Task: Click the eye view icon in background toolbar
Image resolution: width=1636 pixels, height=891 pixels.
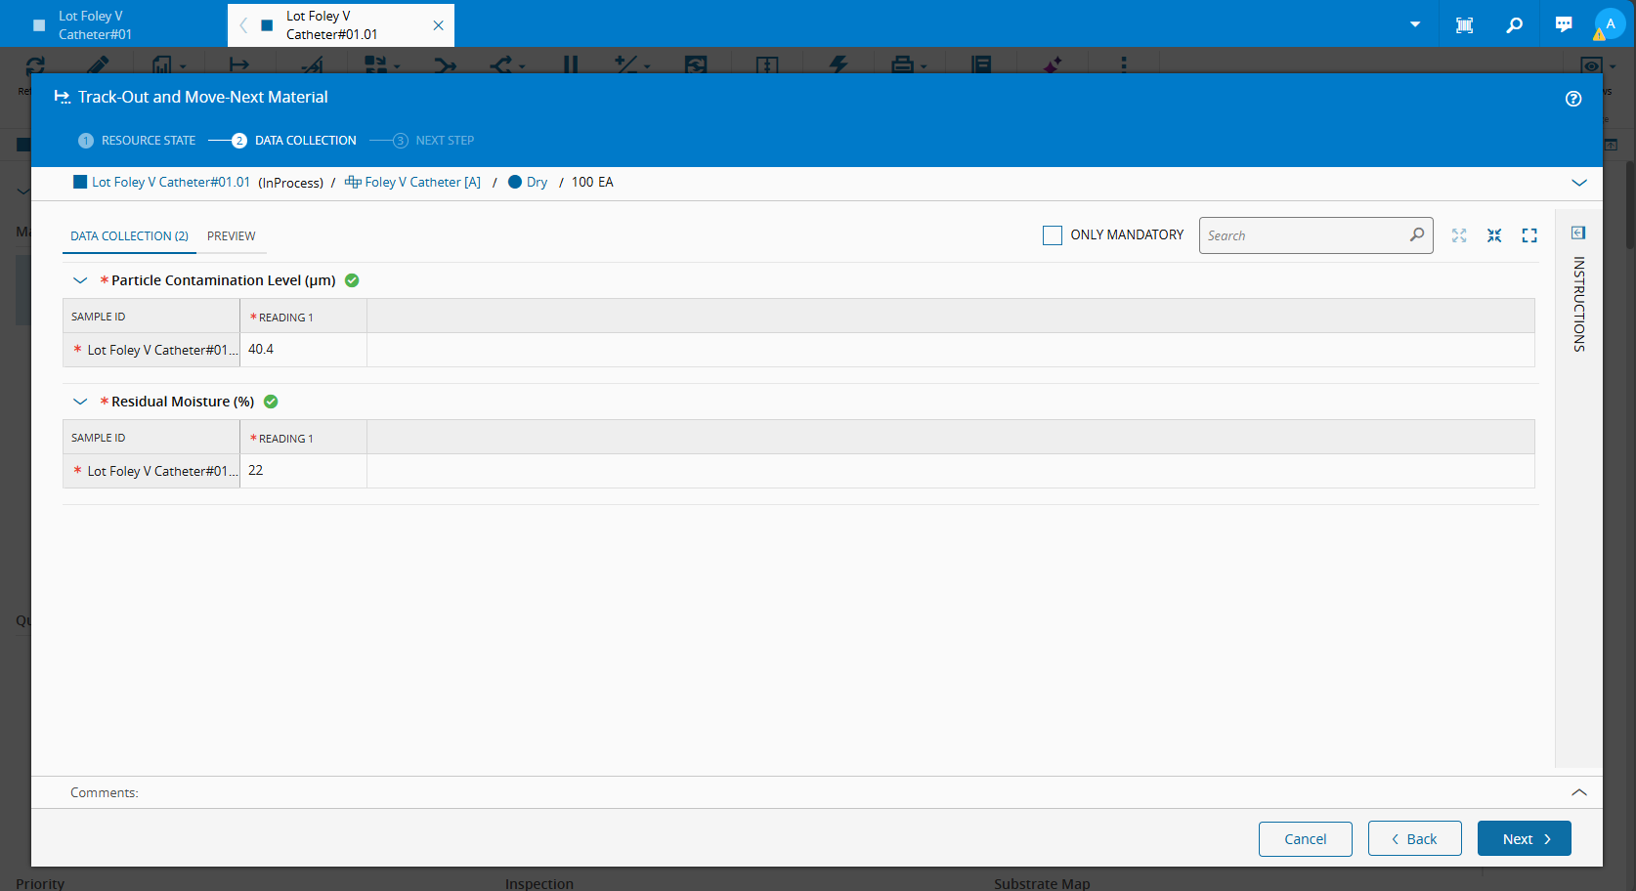Action: tap(1591, 65)
